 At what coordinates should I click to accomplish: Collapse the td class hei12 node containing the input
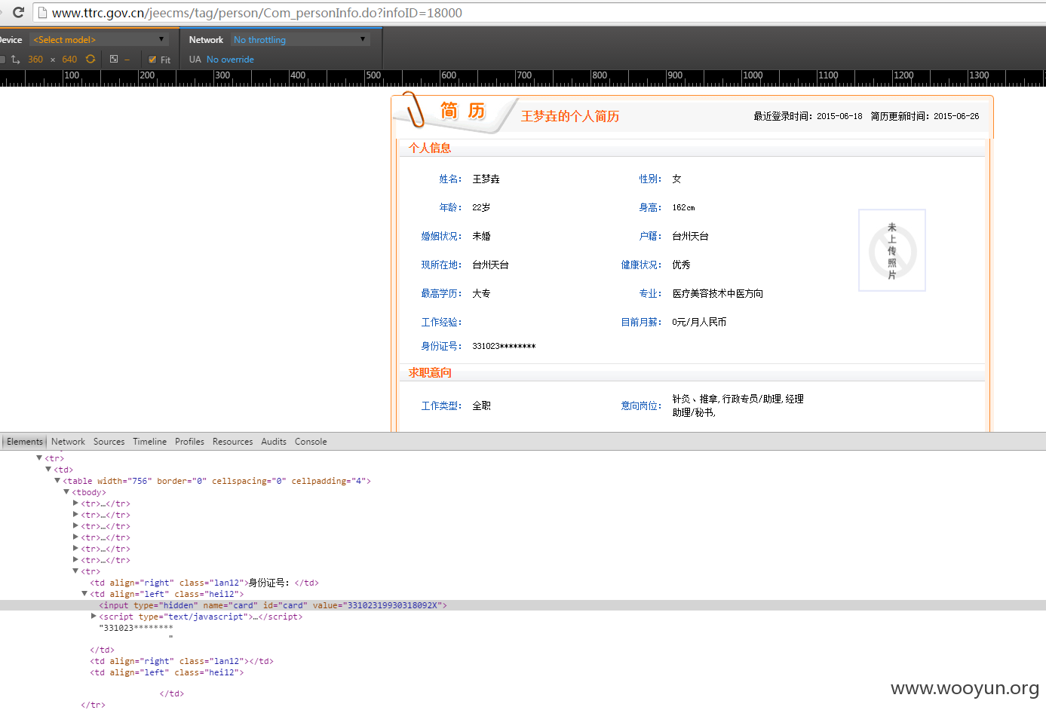(84, 594)
